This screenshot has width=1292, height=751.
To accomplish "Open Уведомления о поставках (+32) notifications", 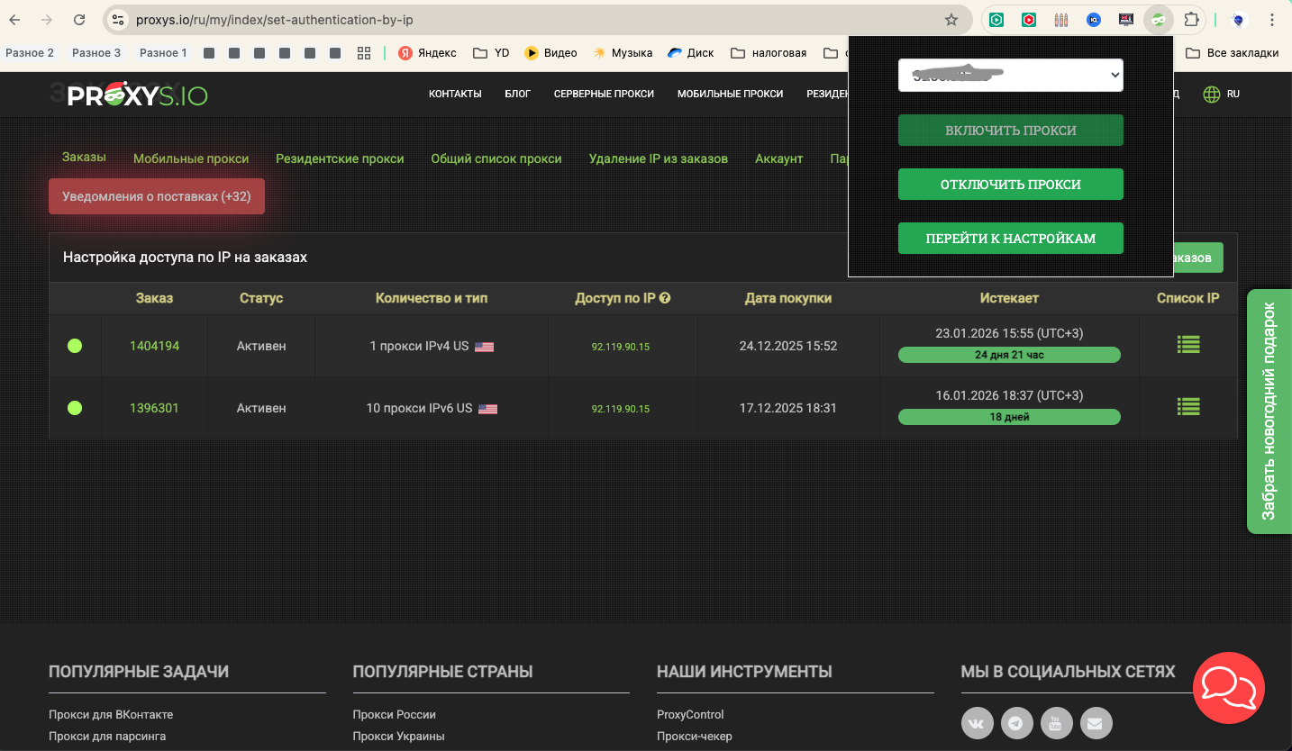I will [x=157, y=196].
